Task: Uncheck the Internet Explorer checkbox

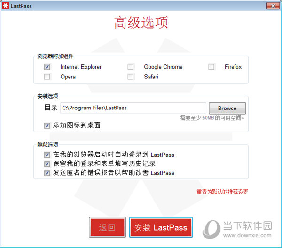Action: 47,67
